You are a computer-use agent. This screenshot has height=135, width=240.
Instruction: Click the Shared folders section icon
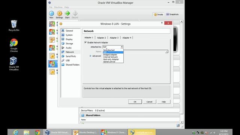point(83,115)
